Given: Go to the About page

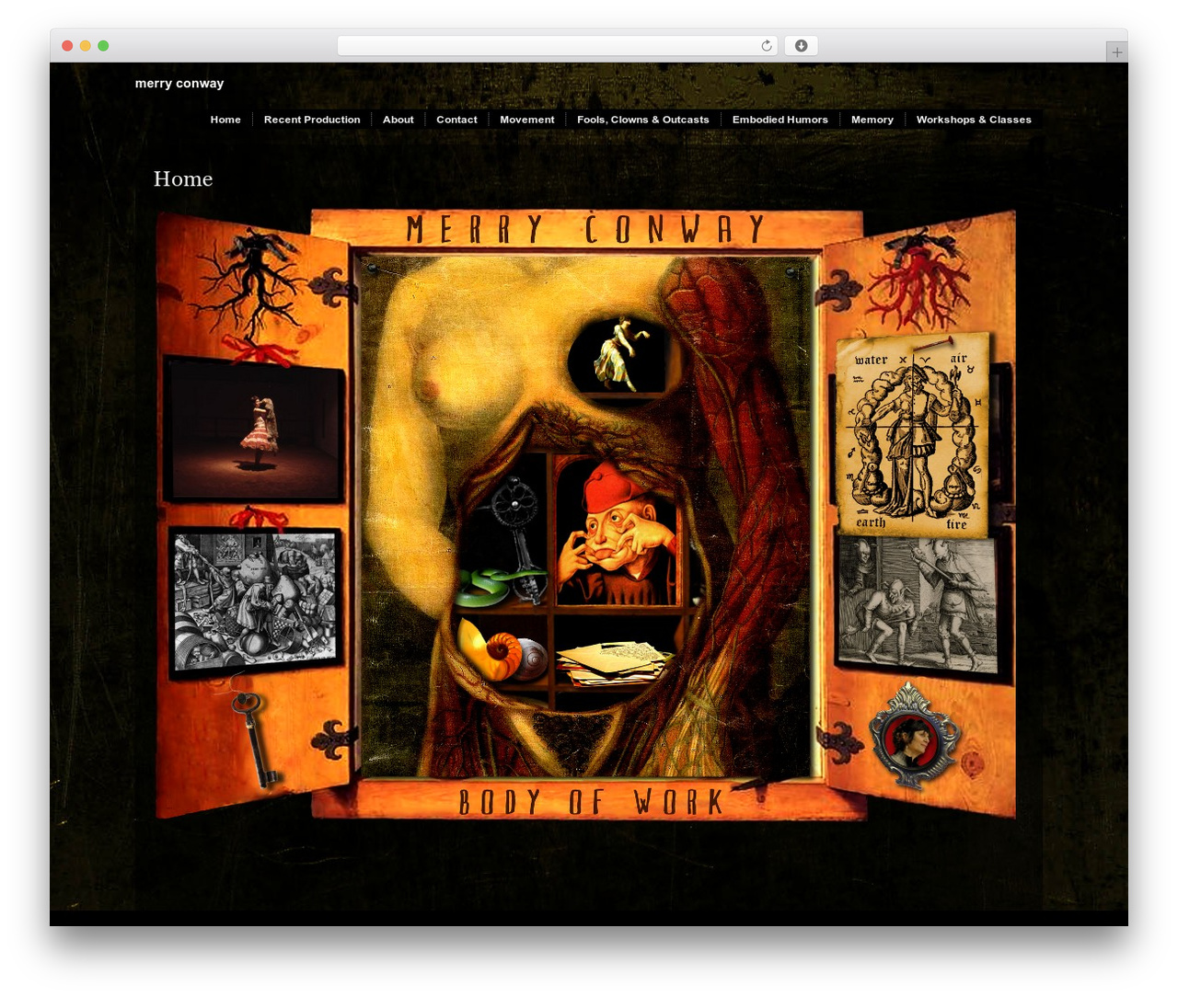Looking at the screenshot, I should (x=398, y=120).
